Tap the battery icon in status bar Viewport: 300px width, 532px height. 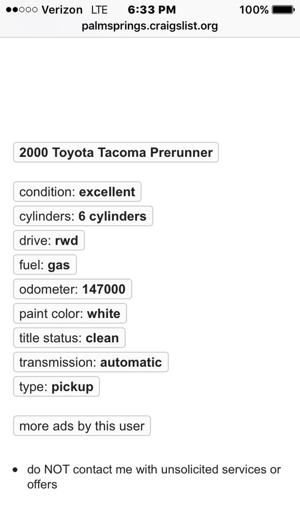pyautogui.click(x=283, y=9)
